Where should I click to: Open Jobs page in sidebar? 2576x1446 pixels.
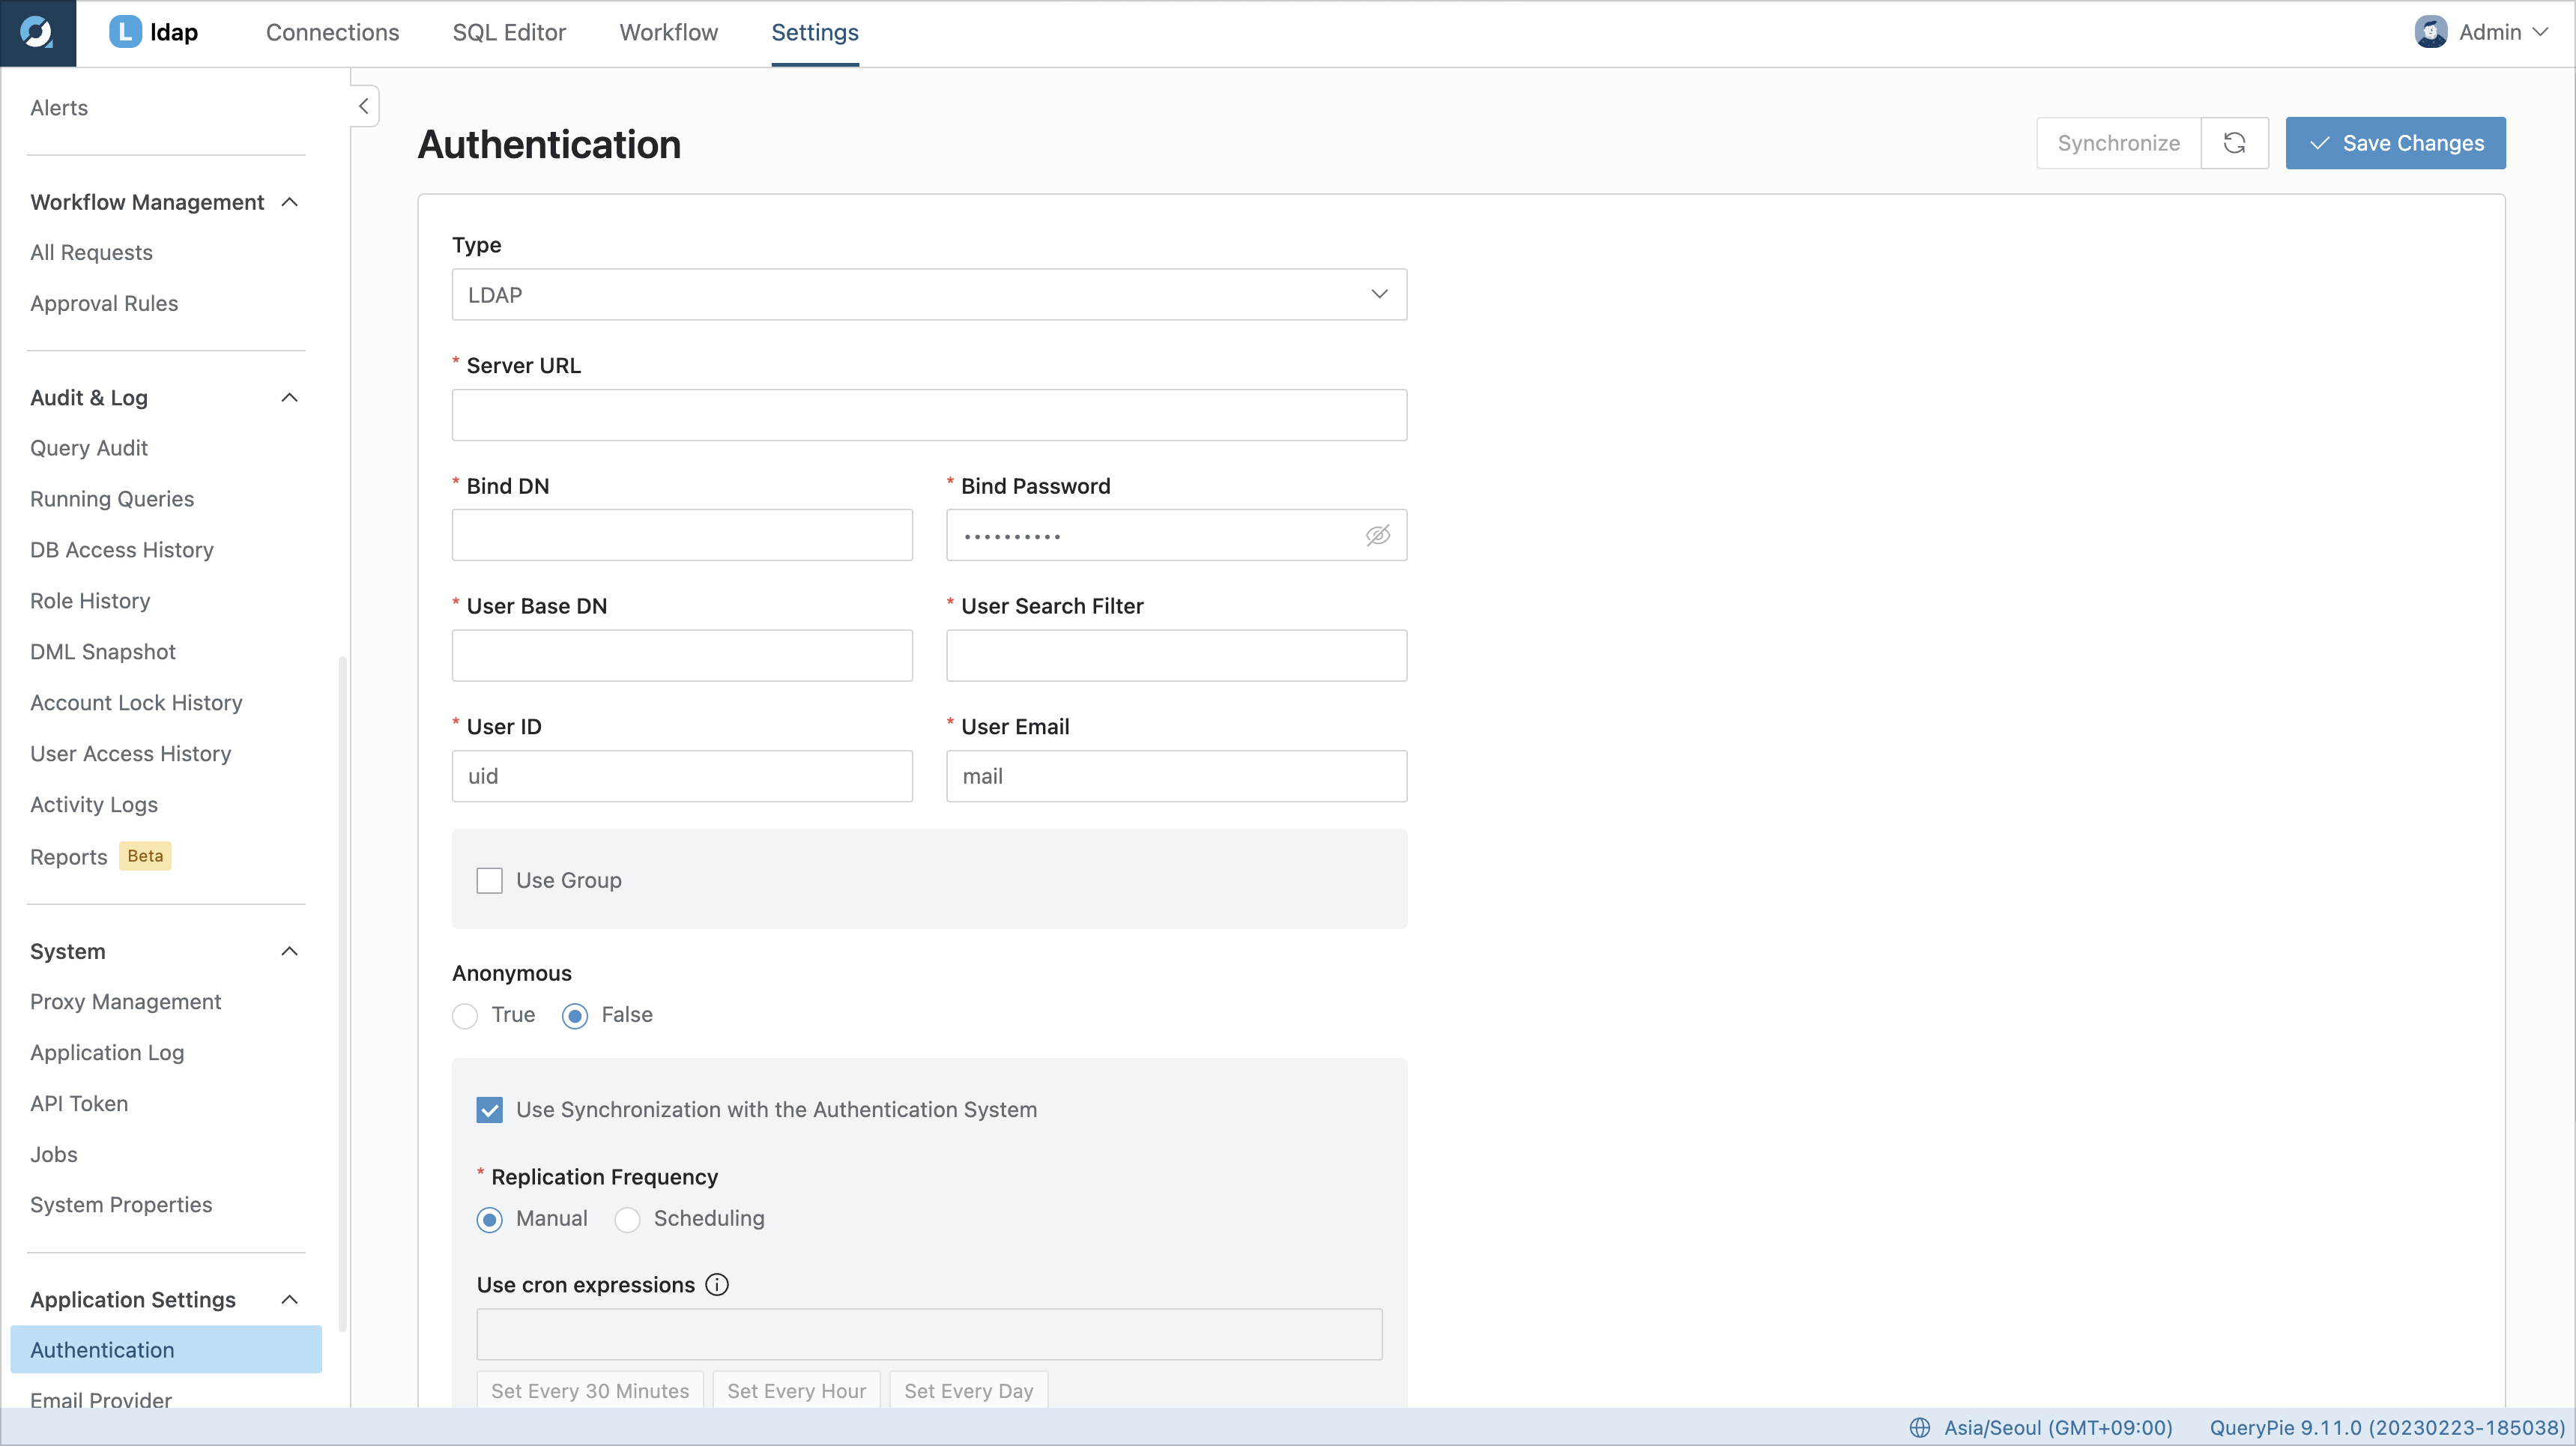click(54, 1155)
